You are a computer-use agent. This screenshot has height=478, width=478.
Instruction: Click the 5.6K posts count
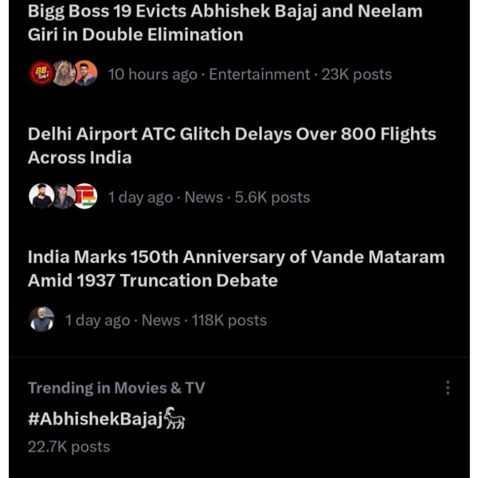[272, 197]
